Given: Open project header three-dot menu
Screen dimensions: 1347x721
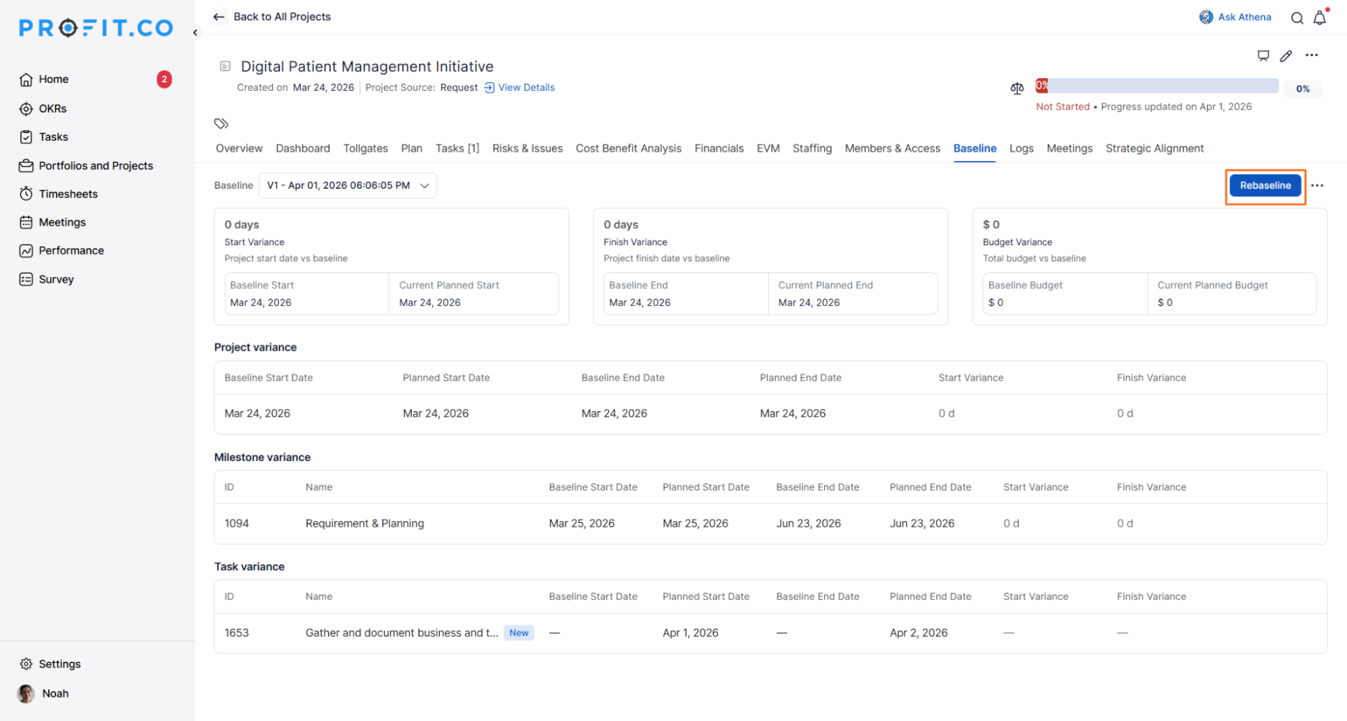Looking at the screenshot, I should 1311,55.
